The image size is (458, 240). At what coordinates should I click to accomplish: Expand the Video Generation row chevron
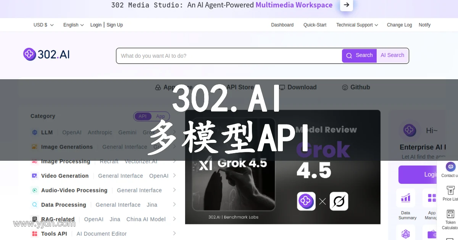tap(174, 176)
